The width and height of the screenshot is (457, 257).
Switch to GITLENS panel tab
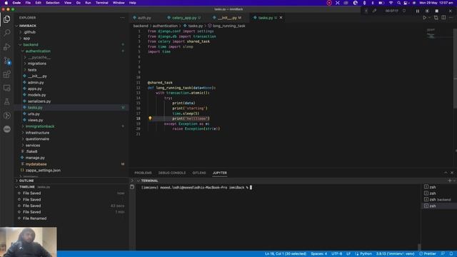pos(199,173)
